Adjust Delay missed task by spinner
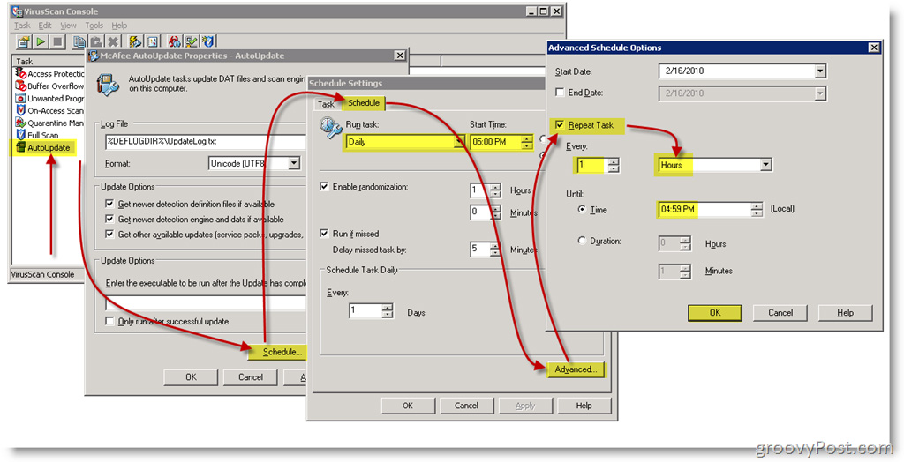Screen dimensions: 904x462 tap(495, 250)
